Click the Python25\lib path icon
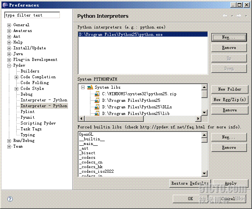 [97, 113]
